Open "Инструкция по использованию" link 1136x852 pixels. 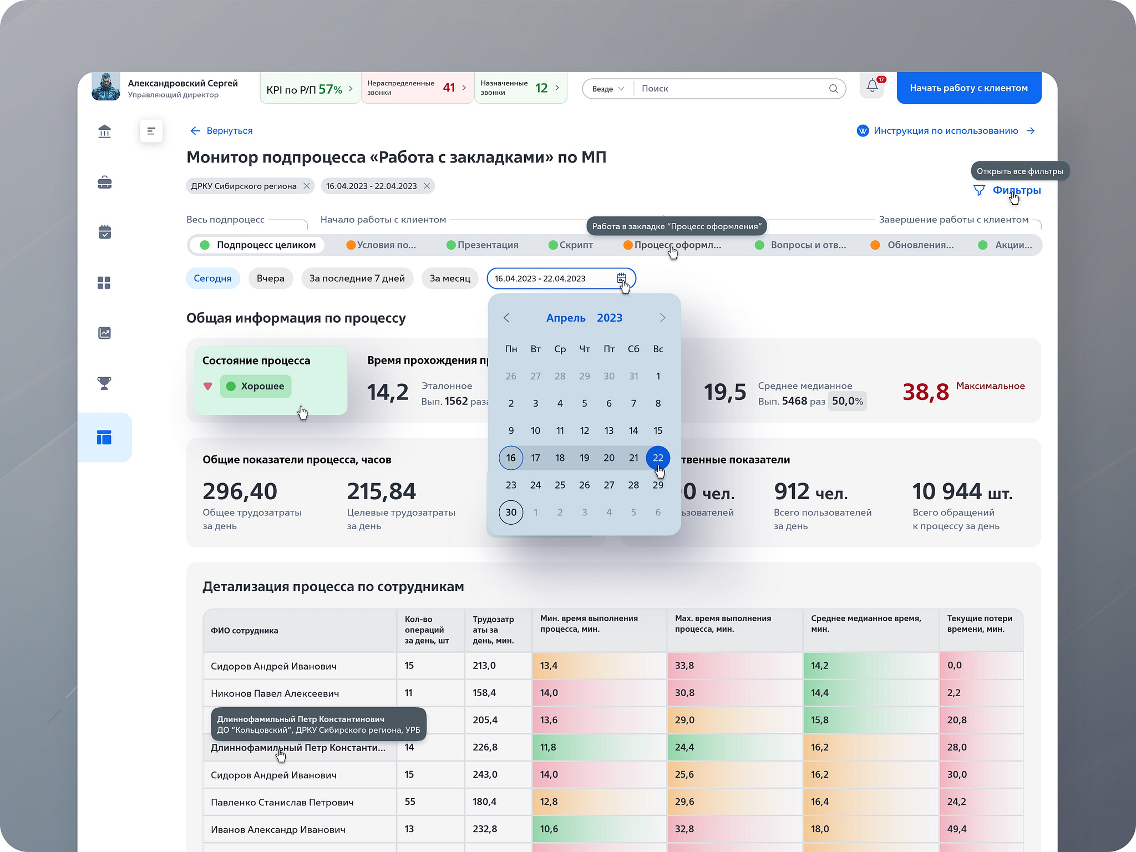tap(945, 130)
